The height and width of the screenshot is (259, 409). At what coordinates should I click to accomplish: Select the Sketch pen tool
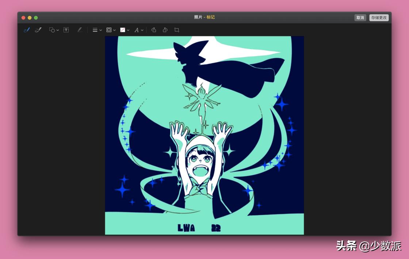pyautogui.click(x=26, y=30)
